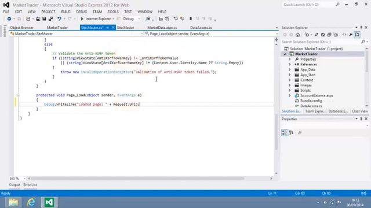The width and height of the screenshot is (371, 208).
Task: Open the Output window tab
Action: [14, 185]
